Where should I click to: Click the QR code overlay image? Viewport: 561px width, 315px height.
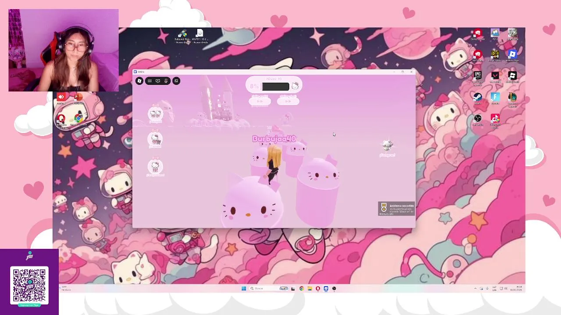(x=29, y=285)
